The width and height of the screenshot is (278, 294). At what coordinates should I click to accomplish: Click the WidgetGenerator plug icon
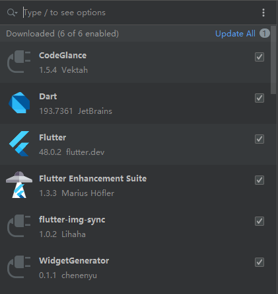point(19,267)
